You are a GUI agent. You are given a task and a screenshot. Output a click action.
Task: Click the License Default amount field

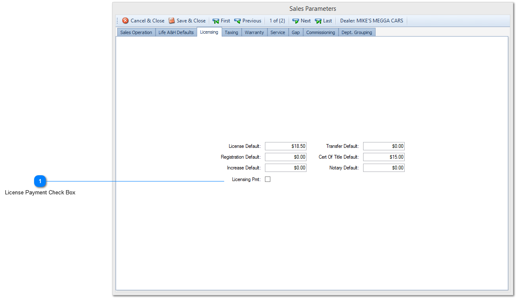[286, 146]
